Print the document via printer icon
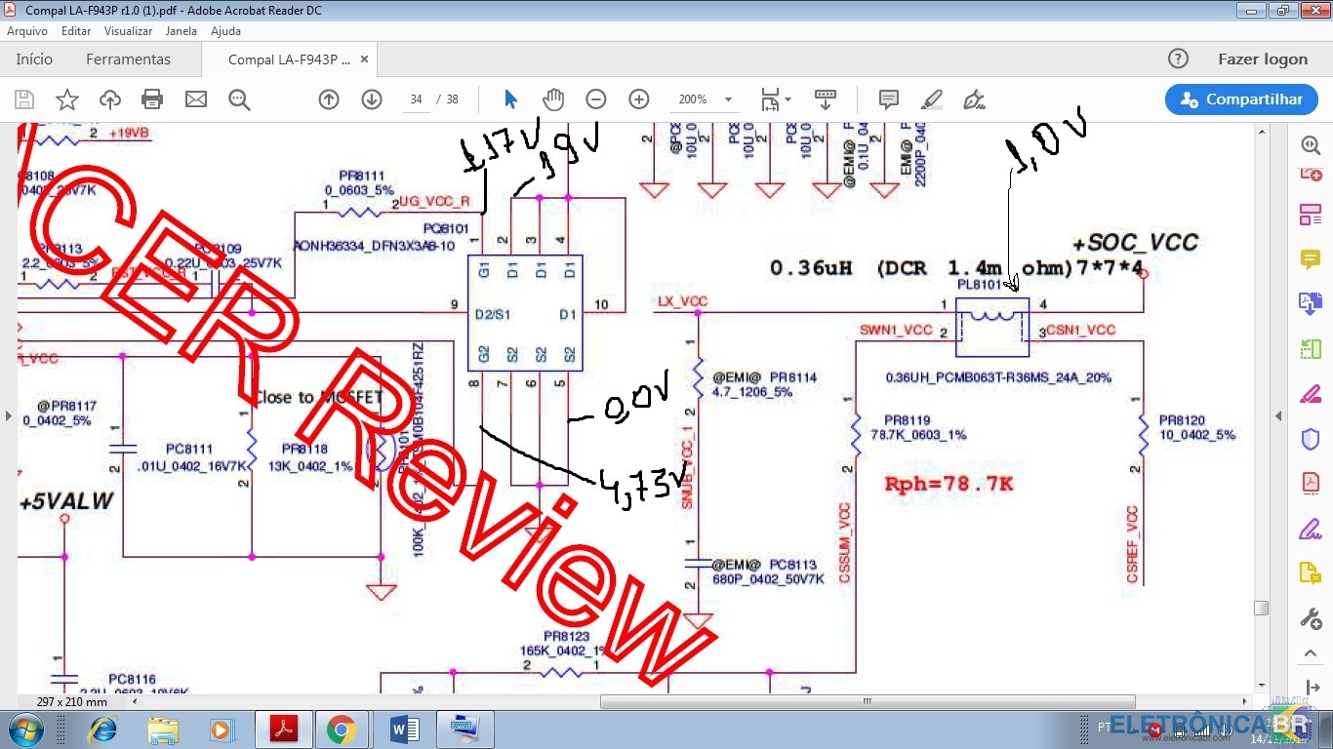 (x=152, y=99)
